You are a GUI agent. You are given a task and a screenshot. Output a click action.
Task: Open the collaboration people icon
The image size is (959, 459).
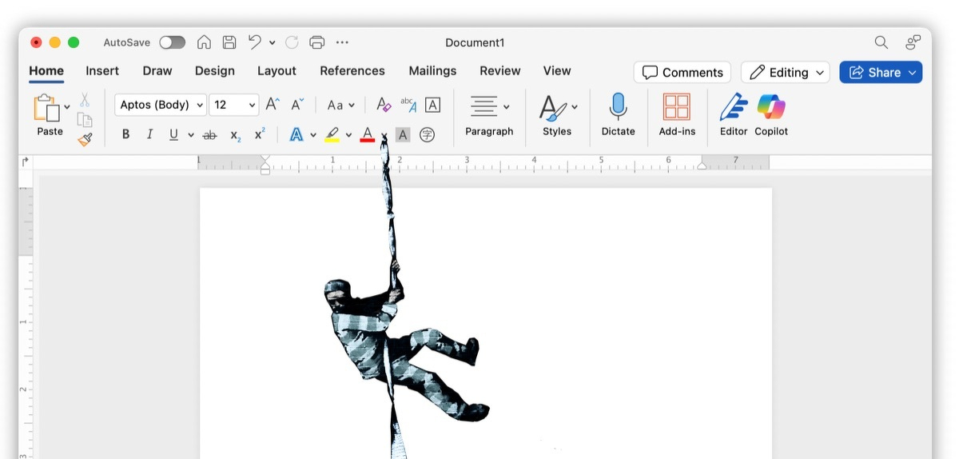pyautogui.click(x=913, y=42)
